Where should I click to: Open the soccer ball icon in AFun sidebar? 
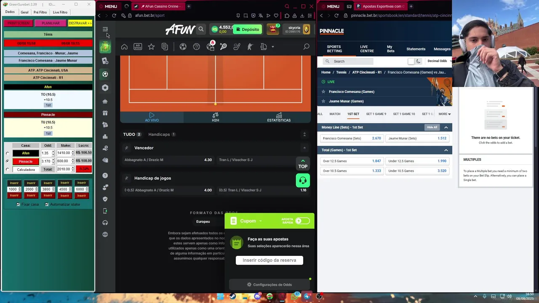[x=105, y=74]
